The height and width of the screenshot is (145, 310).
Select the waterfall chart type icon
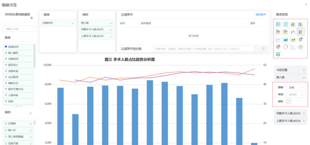(293, 32)
